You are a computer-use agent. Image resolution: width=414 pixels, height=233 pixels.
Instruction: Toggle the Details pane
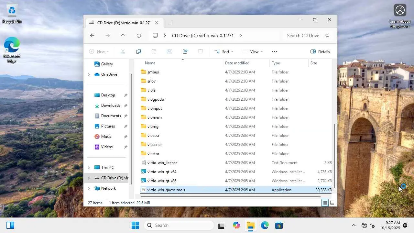pyautogui.click(x=320, y=51)
